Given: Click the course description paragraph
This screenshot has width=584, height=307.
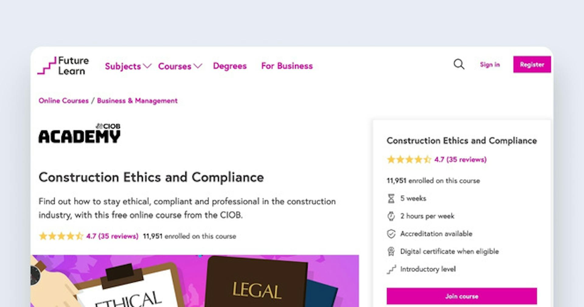Looking at the screenshot, I should pos(187,208).
